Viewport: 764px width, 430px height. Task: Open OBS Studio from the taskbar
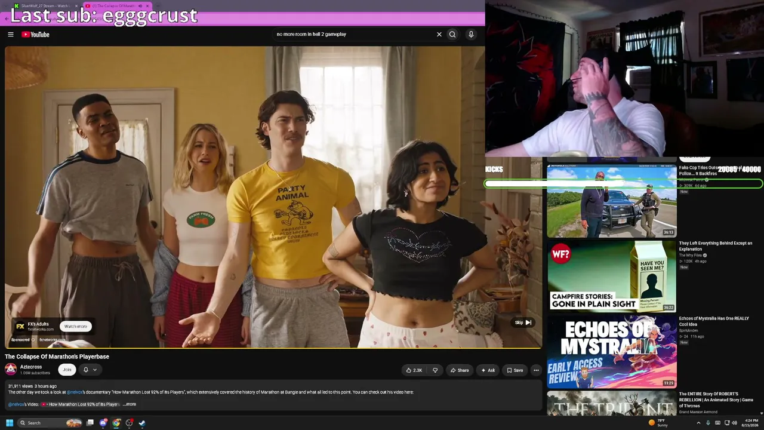pyautogui.click(x=130, y=423)
